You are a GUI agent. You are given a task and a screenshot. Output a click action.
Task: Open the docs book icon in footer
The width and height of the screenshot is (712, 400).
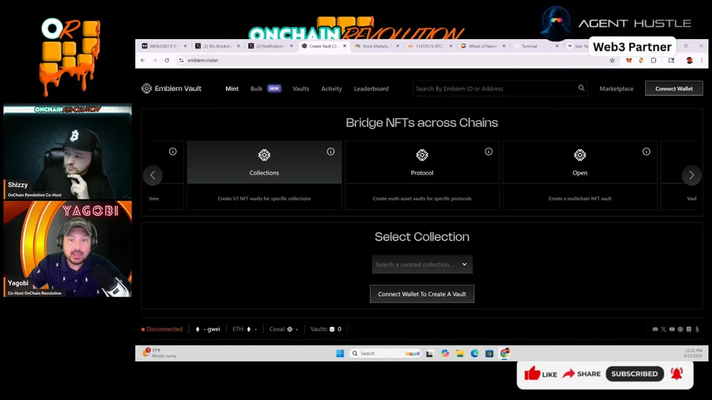[689, 329]
